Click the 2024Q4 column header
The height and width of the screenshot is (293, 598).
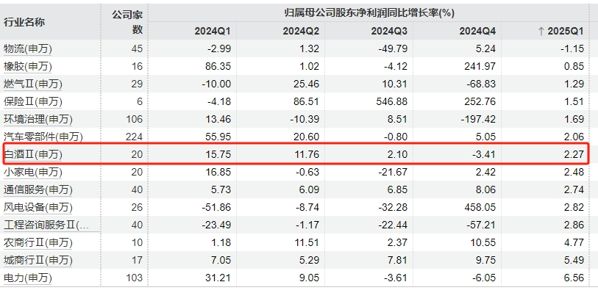478,32
